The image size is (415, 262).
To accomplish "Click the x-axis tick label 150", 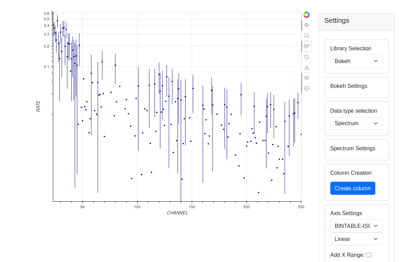I will point(192,207).
